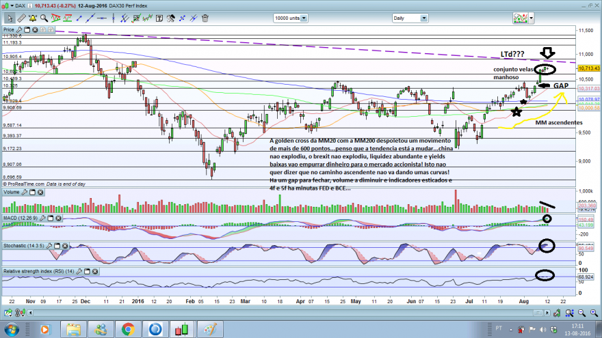
Task: Open Stochastic panel wrench settings
Action: (x=49, y=246)
